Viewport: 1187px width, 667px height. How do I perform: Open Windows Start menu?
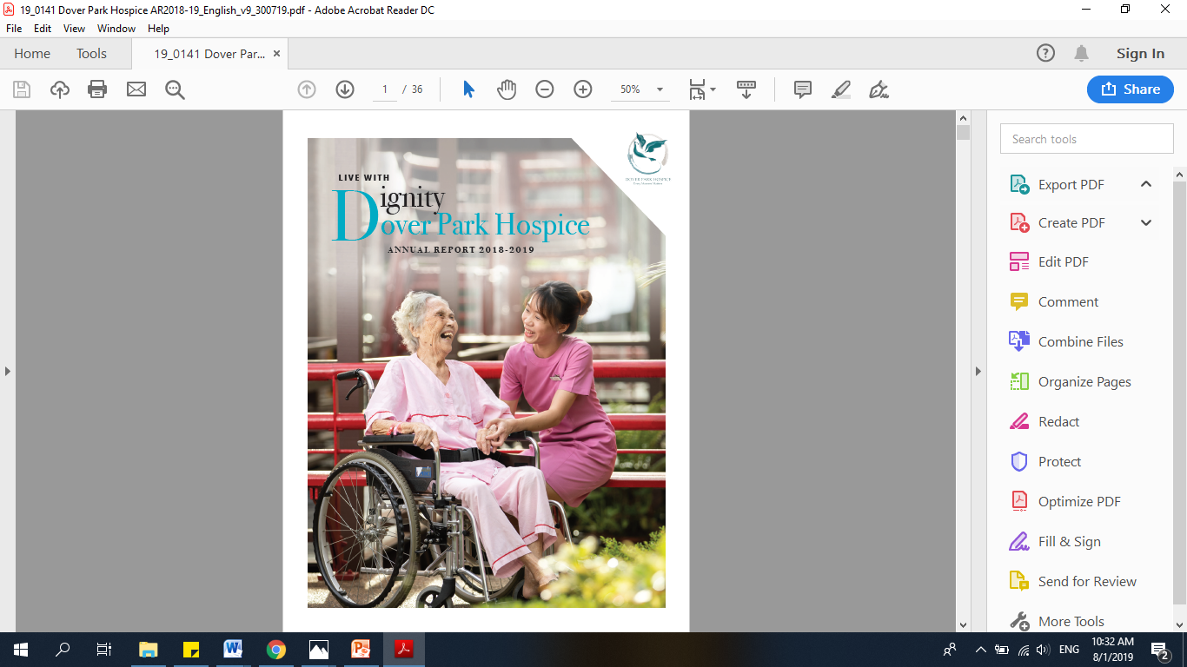21,650
